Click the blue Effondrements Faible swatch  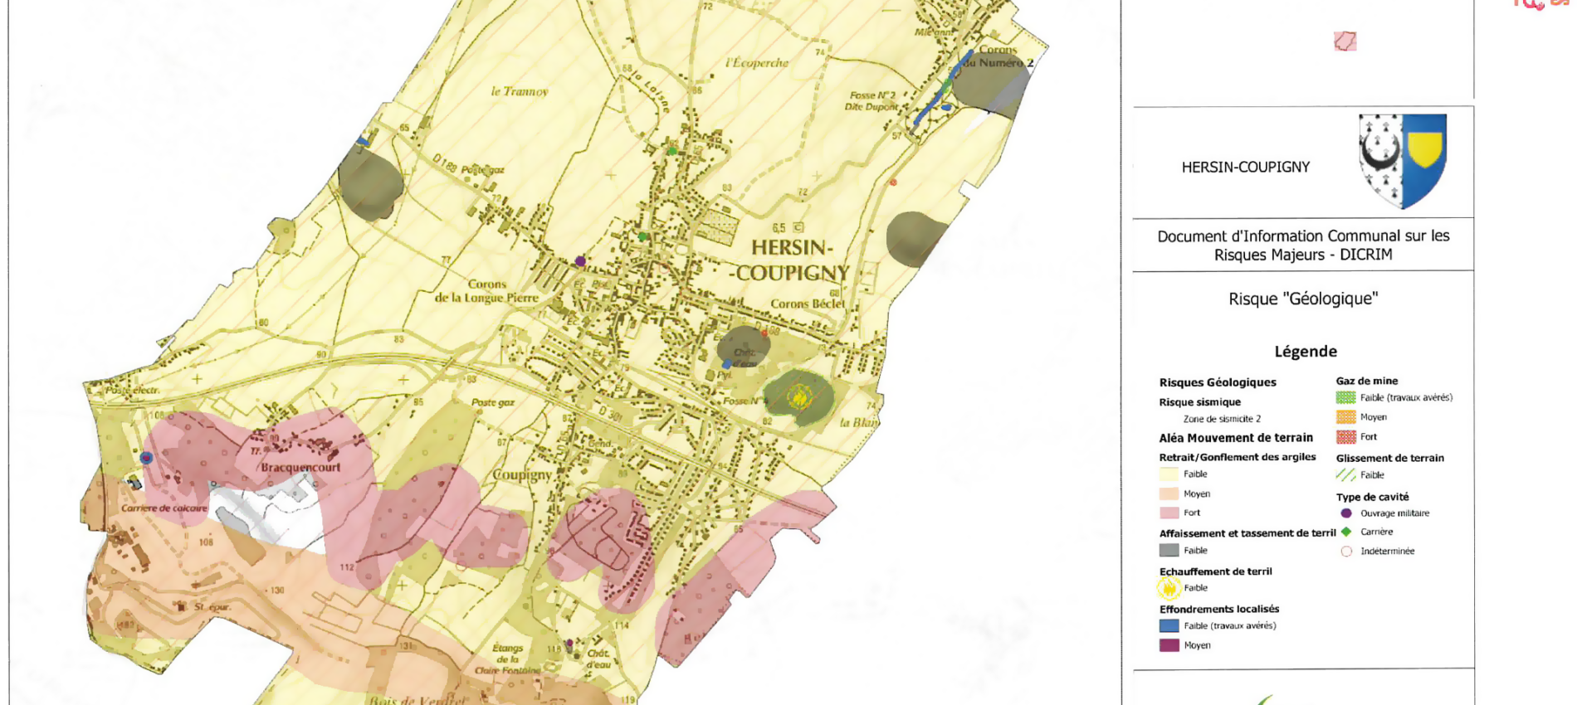(x=1169, y=626)
